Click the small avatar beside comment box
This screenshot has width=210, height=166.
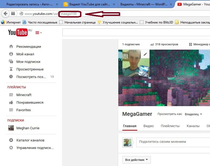coord(128,143)
